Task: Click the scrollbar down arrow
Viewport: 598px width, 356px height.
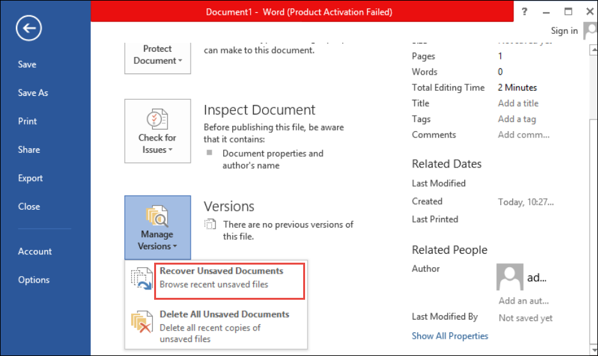Action: pos(594,350)
